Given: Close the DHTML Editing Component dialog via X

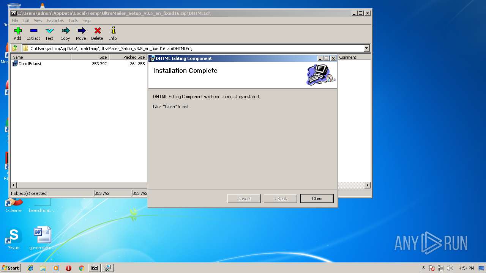Looking at the screenshot, I should (333, 58).
